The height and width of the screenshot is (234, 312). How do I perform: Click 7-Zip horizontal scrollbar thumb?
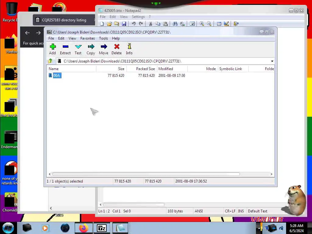pyautogui.click(x=146, y=174)
